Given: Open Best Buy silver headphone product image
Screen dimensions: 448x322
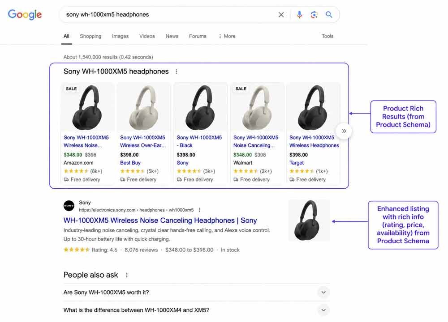Looking at the screenshot, I should [x=144, y=107].
